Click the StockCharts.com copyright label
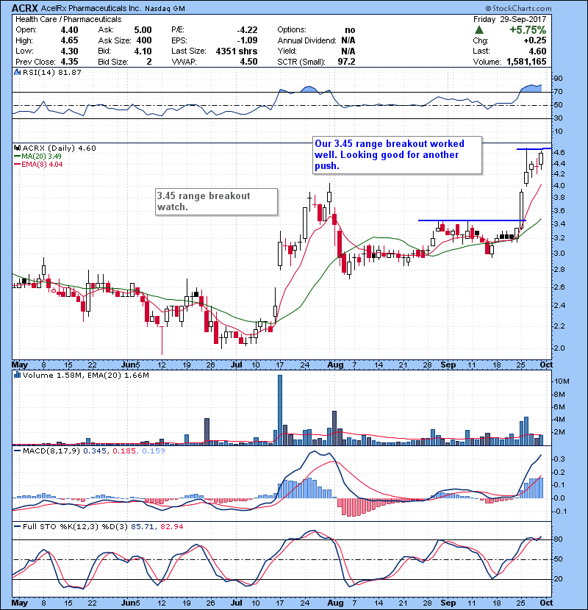Image resolution: width=588 pixels, height=610 pixels. coord(518,8)
